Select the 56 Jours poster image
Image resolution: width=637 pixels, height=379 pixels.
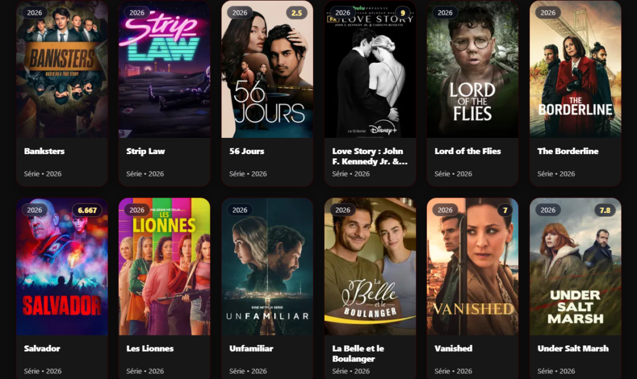pyautogui.click(x=267, y=69)
